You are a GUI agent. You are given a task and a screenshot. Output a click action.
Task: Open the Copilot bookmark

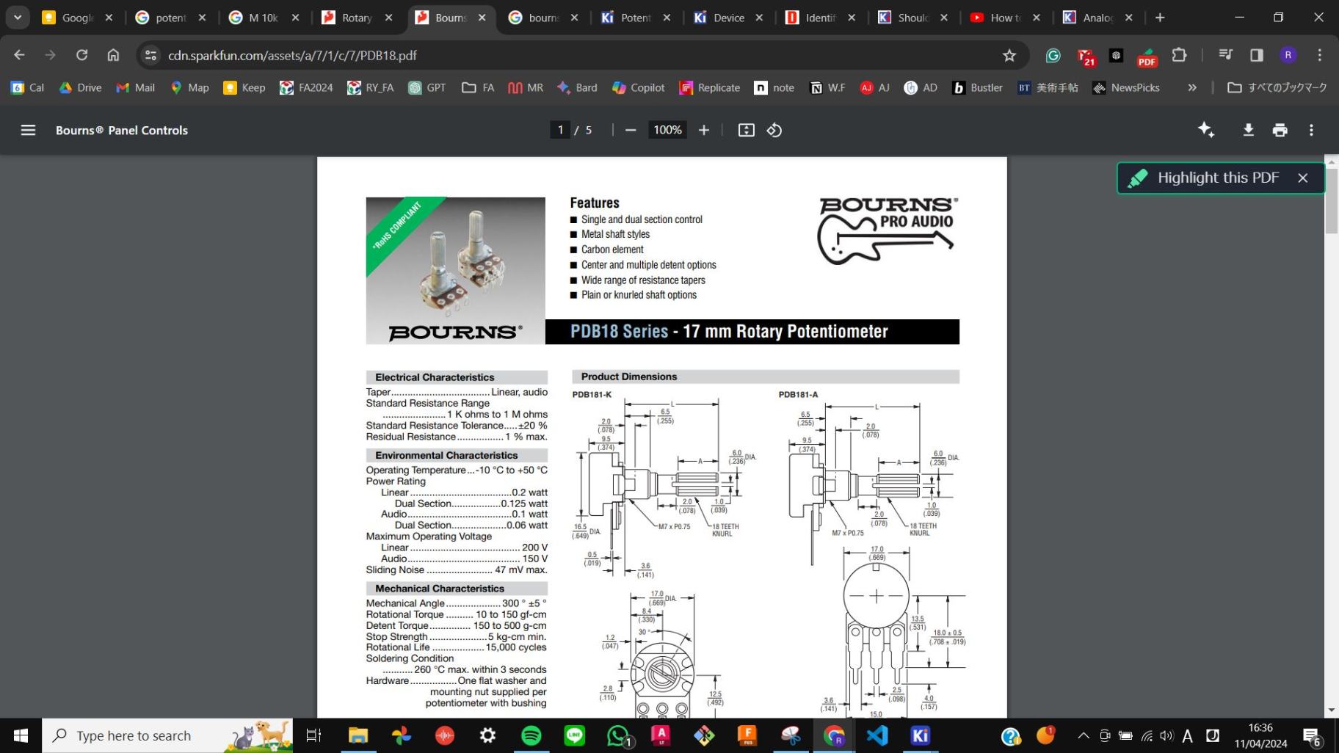(x=638, y=87)
